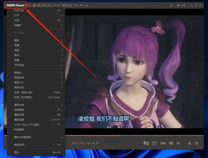Enter fullscreen using the title bar icon

pos(184,5)
